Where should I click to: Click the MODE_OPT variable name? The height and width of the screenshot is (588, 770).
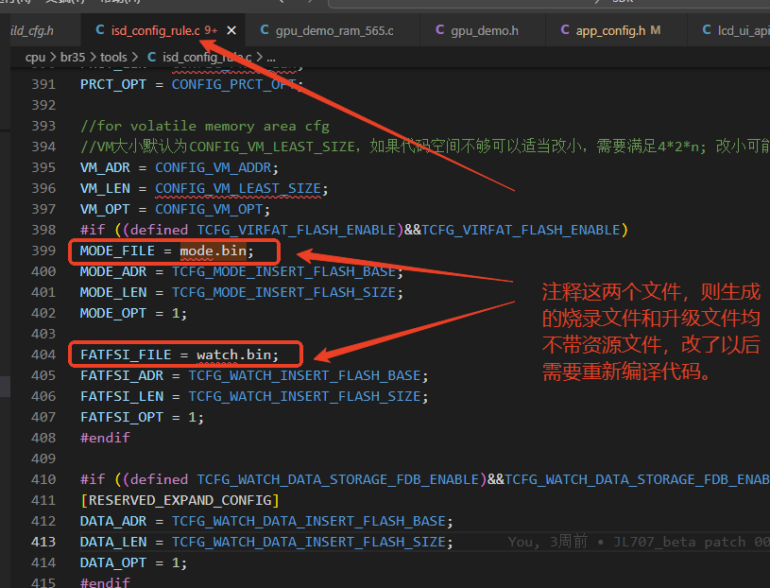[113, 314]
